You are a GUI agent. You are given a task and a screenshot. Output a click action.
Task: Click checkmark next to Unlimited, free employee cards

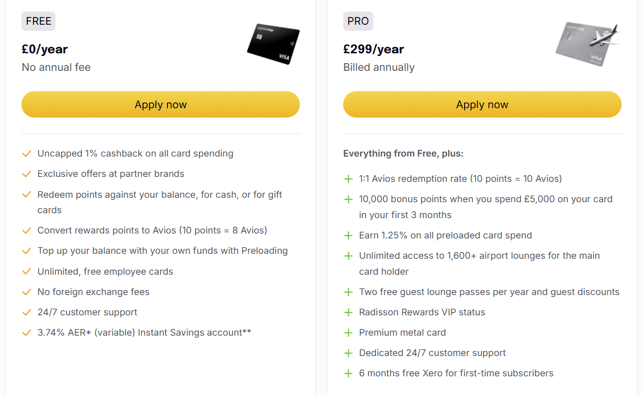tap(27, 271)
